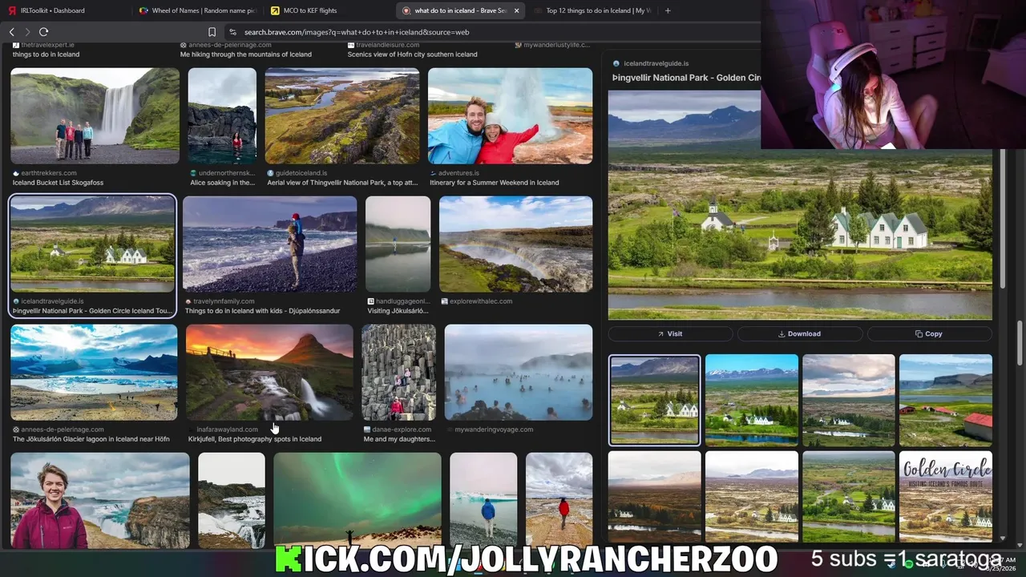The image size is (1026, 577).
Task: Select the first related thumbnail with white houses
Action: pyautogui.click(x=654, y=400)
